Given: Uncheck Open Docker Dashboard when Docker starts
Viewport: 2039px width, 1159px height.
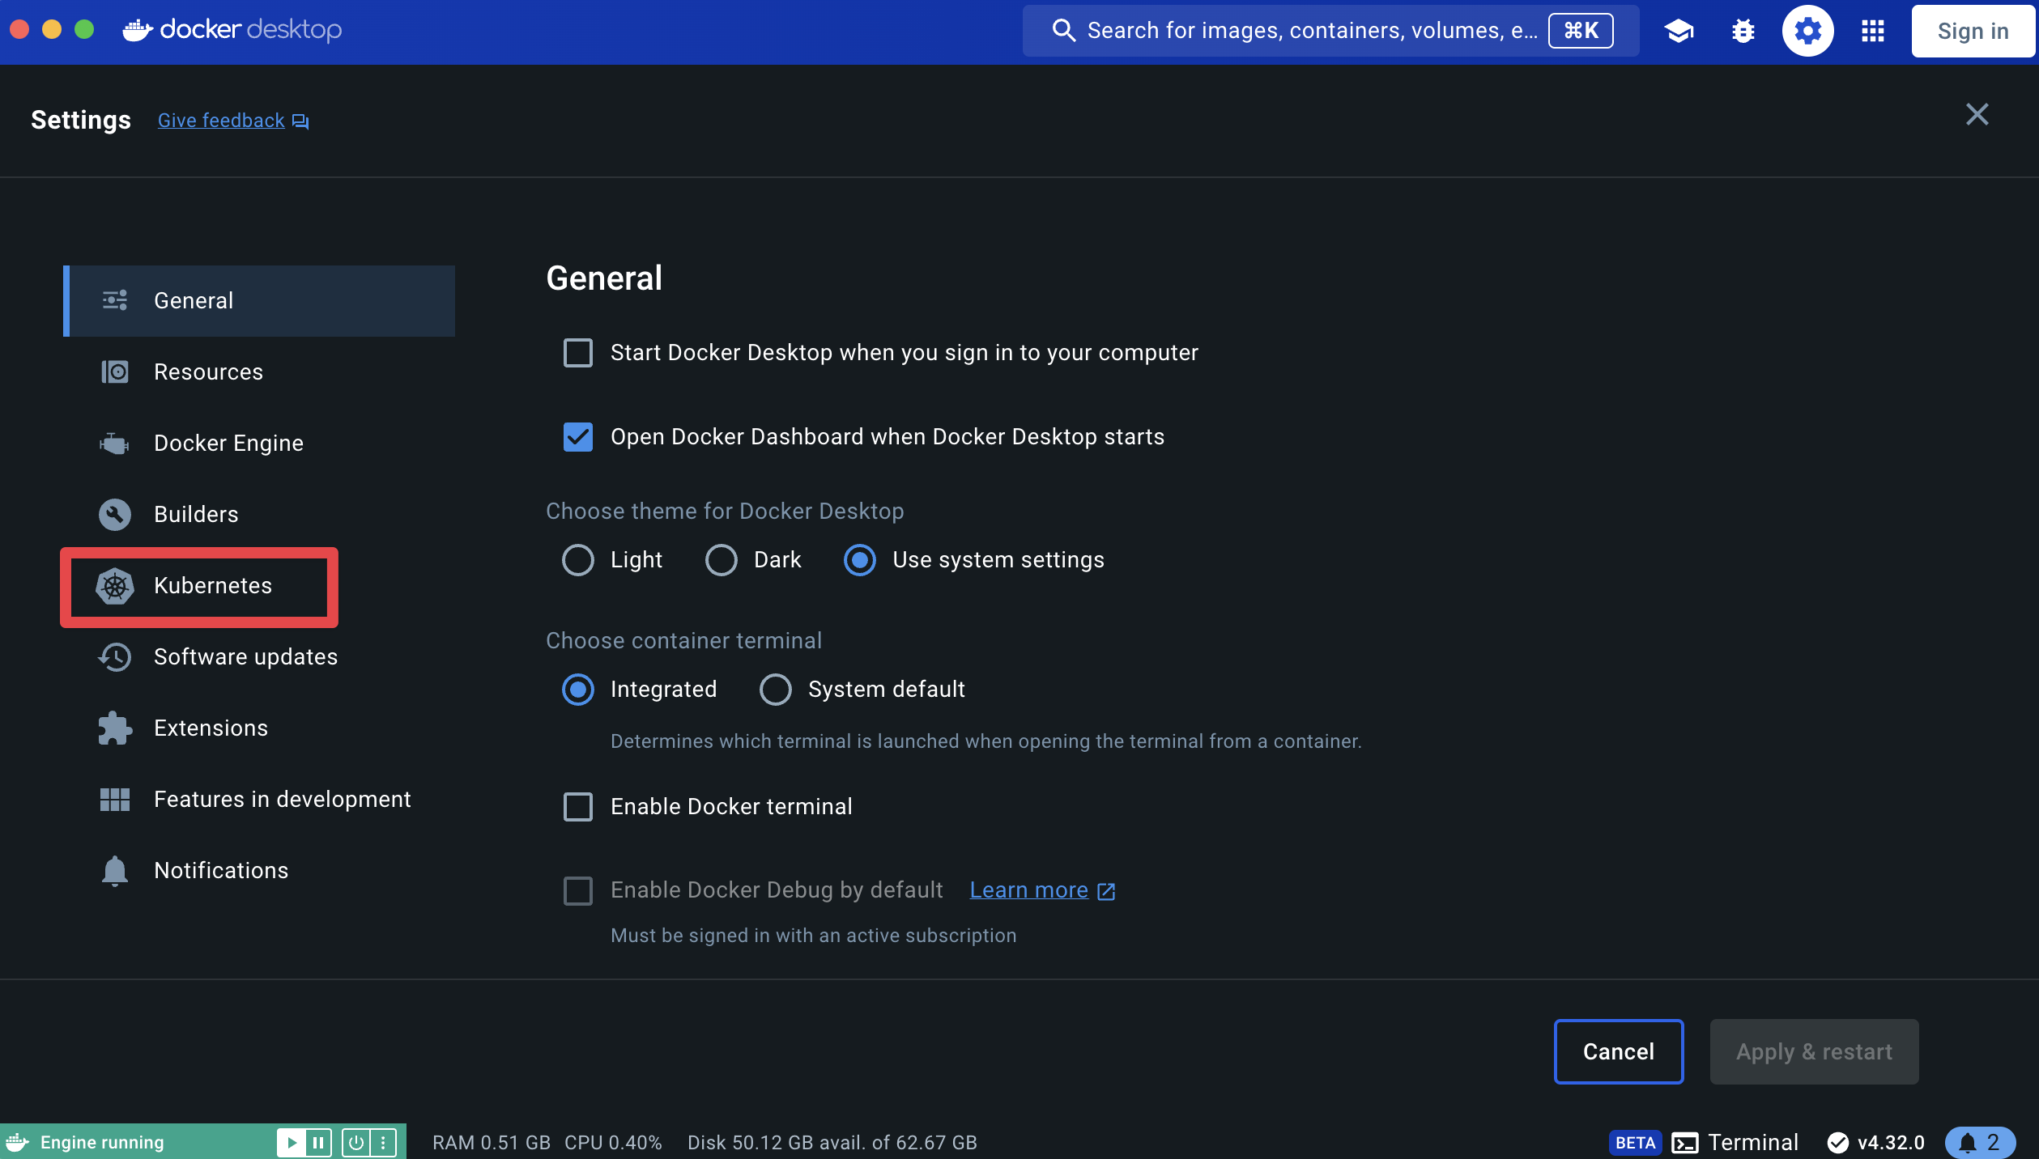Looking at the screenshot, I should coord(577,437).
